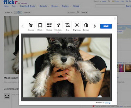Expand the Actions dropdown

pos(8,12)
